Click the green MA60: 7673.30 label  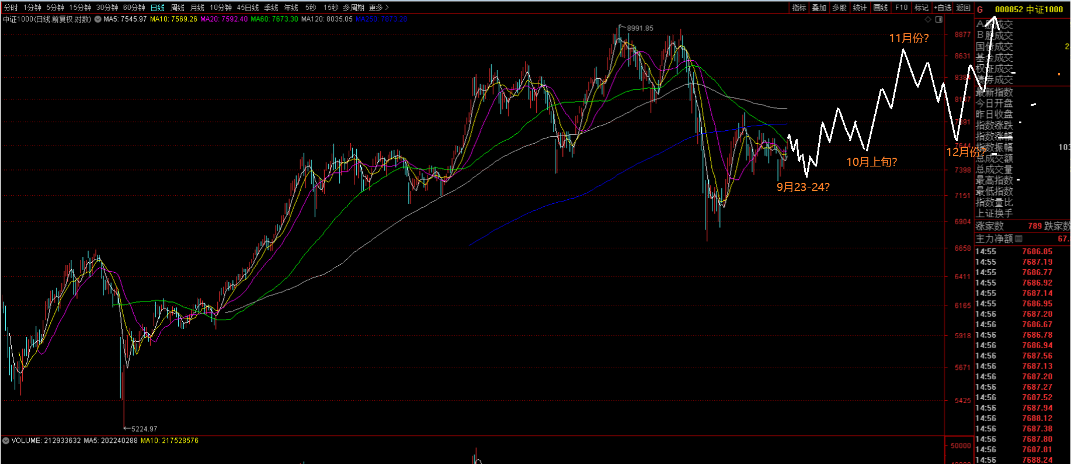pyautogui.click(x=274, y=19)
